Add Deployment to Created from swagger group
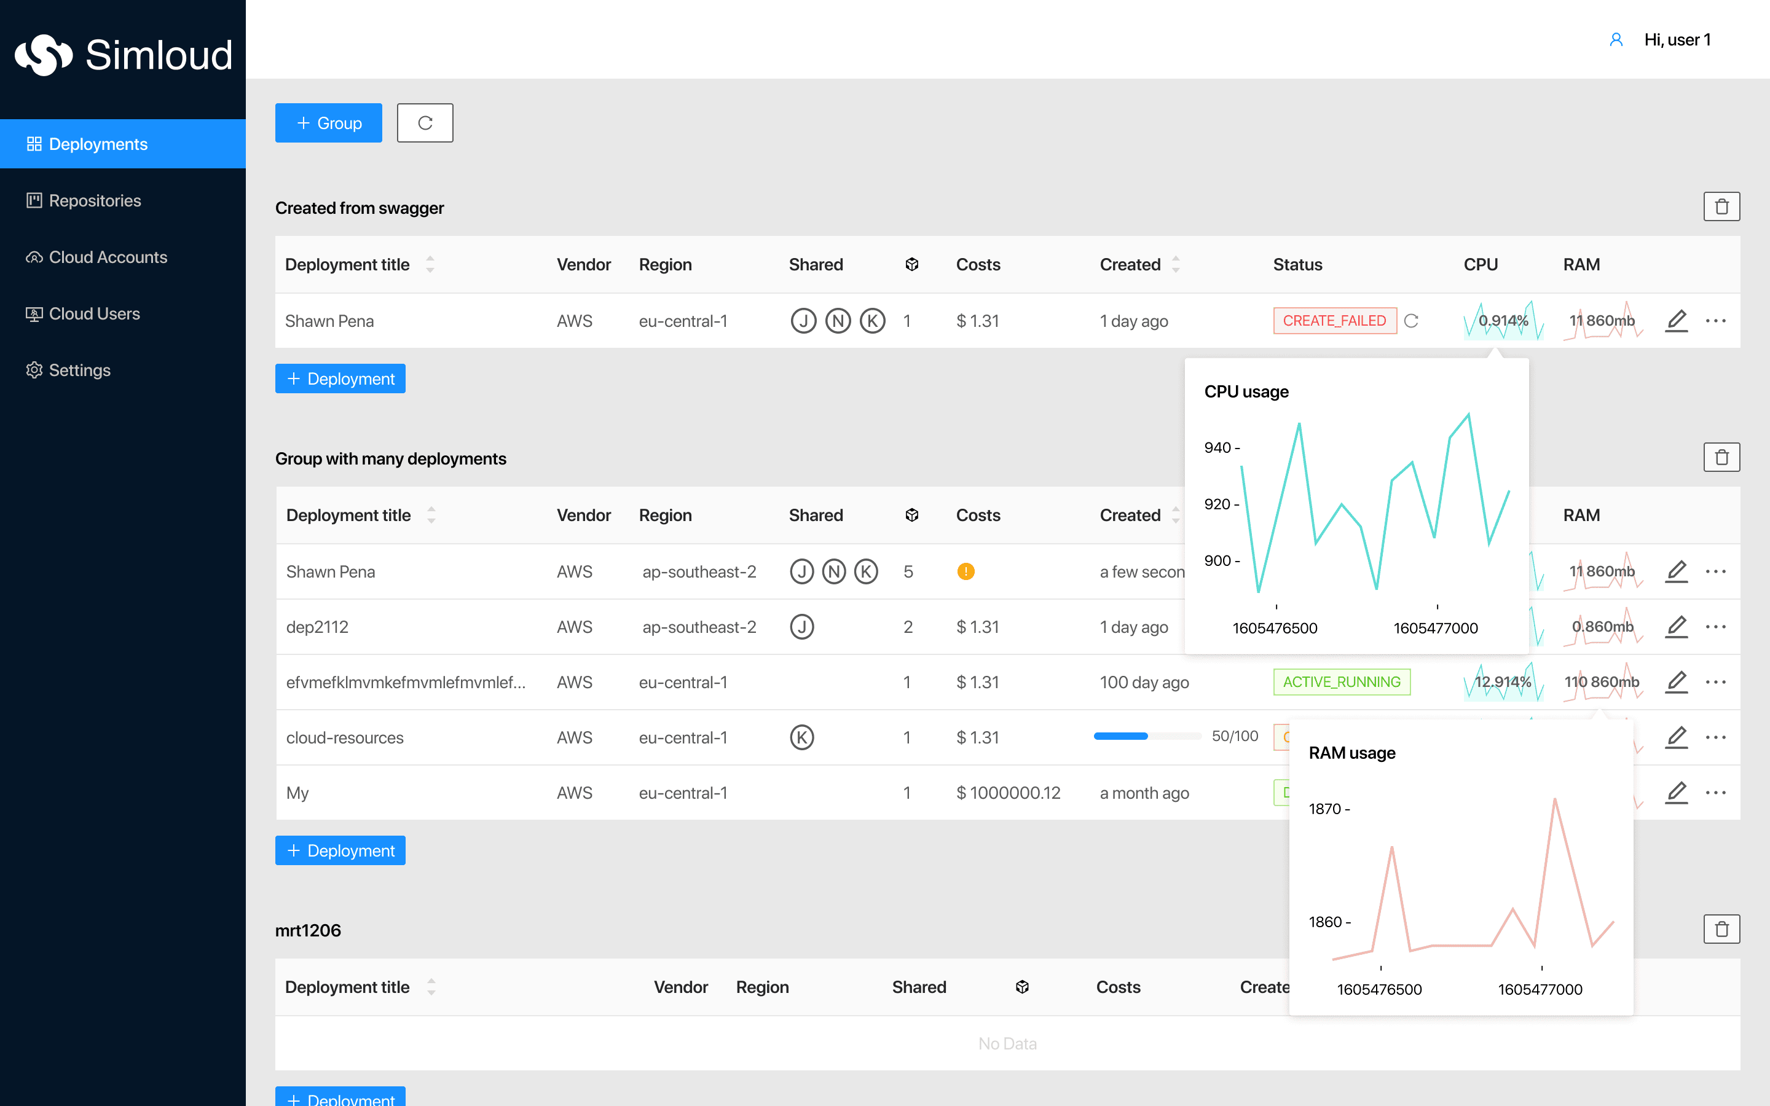Viewport: 1770px width, 1106px height. (x=340, y=378)
